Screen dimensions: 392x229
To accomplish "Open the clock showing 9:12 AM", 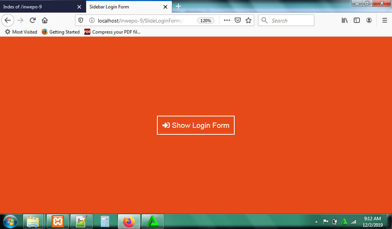I will 372,221.
